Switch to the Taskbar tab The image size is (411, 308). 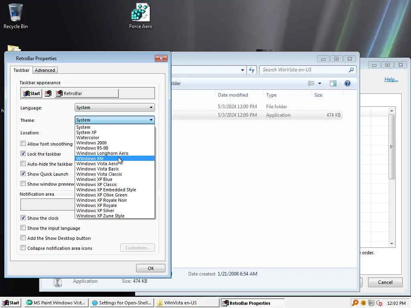pos(21,70)
